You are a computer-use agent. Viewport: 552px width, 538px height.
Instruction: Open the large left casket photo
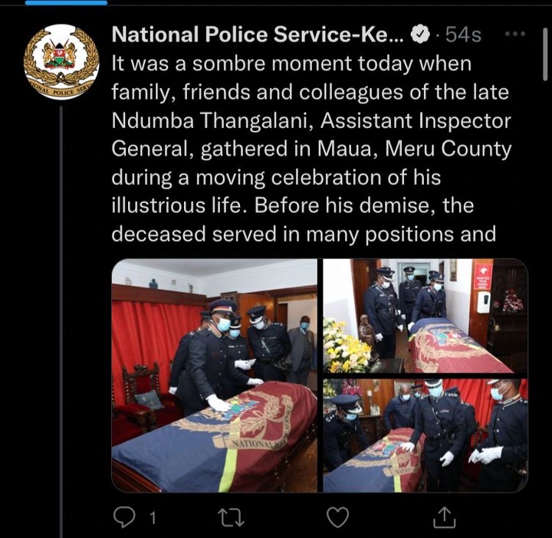tap(215, 376)
